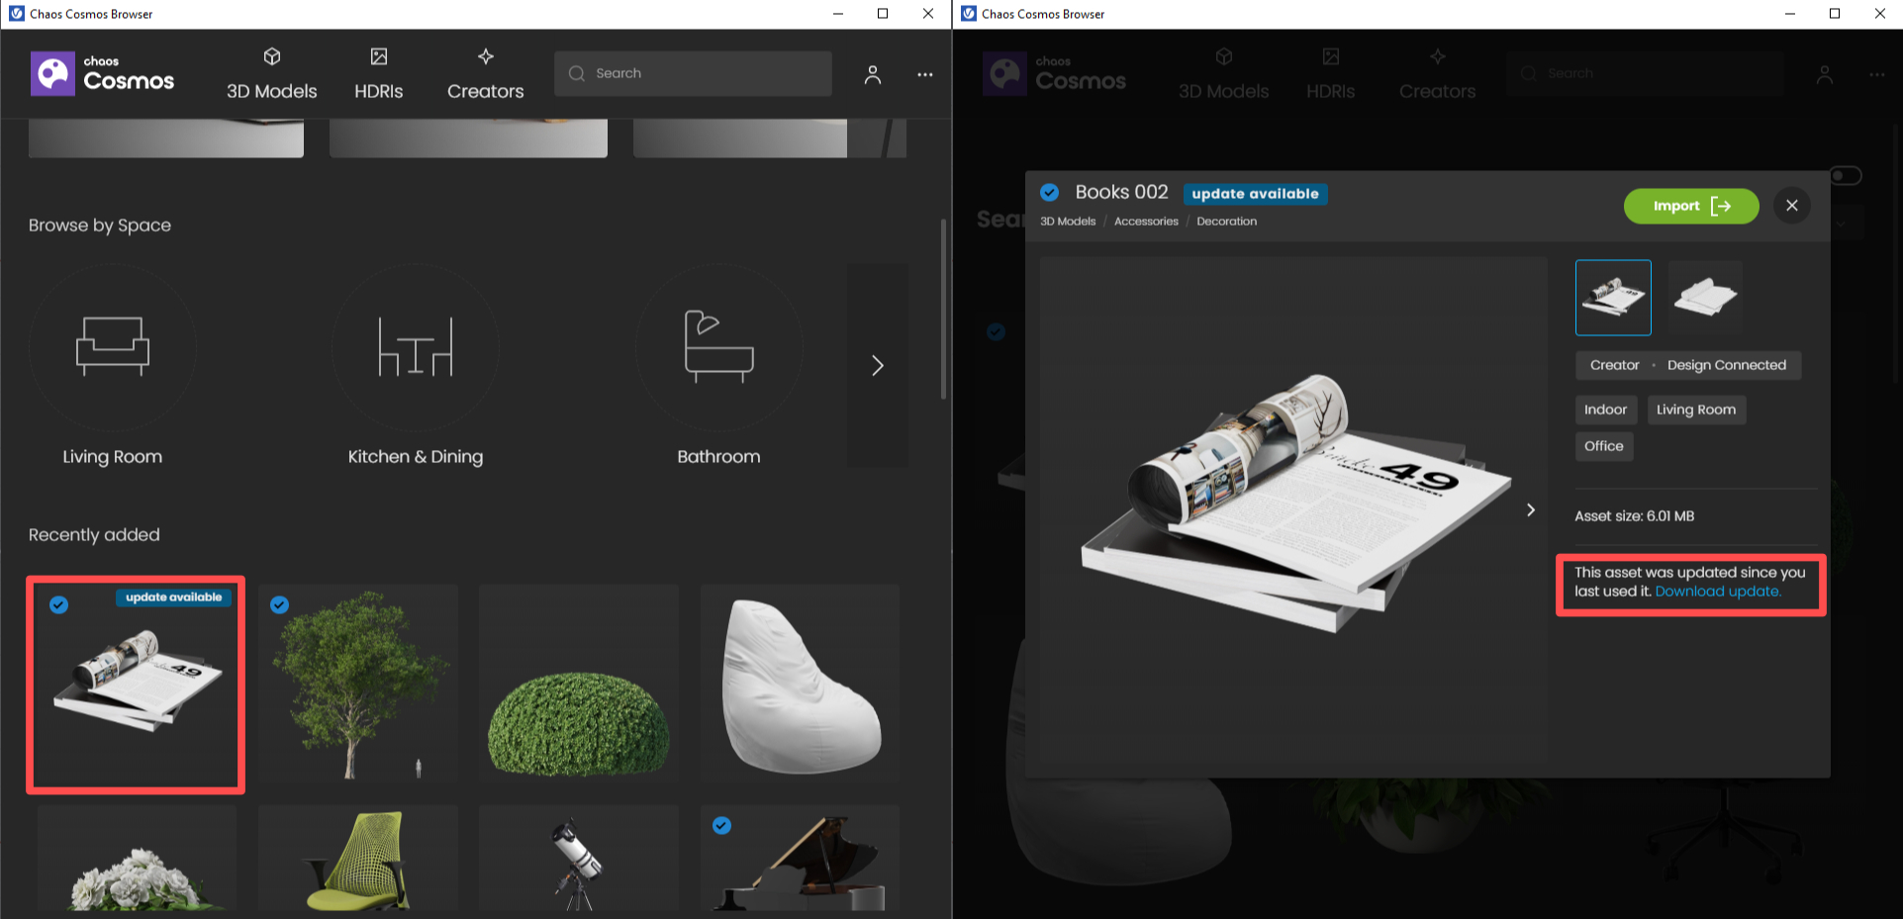Minimize the left Chaos Cosmos Browser window
The height and width of the screenshot is (919, 1903).
click(x=838, y=14)
